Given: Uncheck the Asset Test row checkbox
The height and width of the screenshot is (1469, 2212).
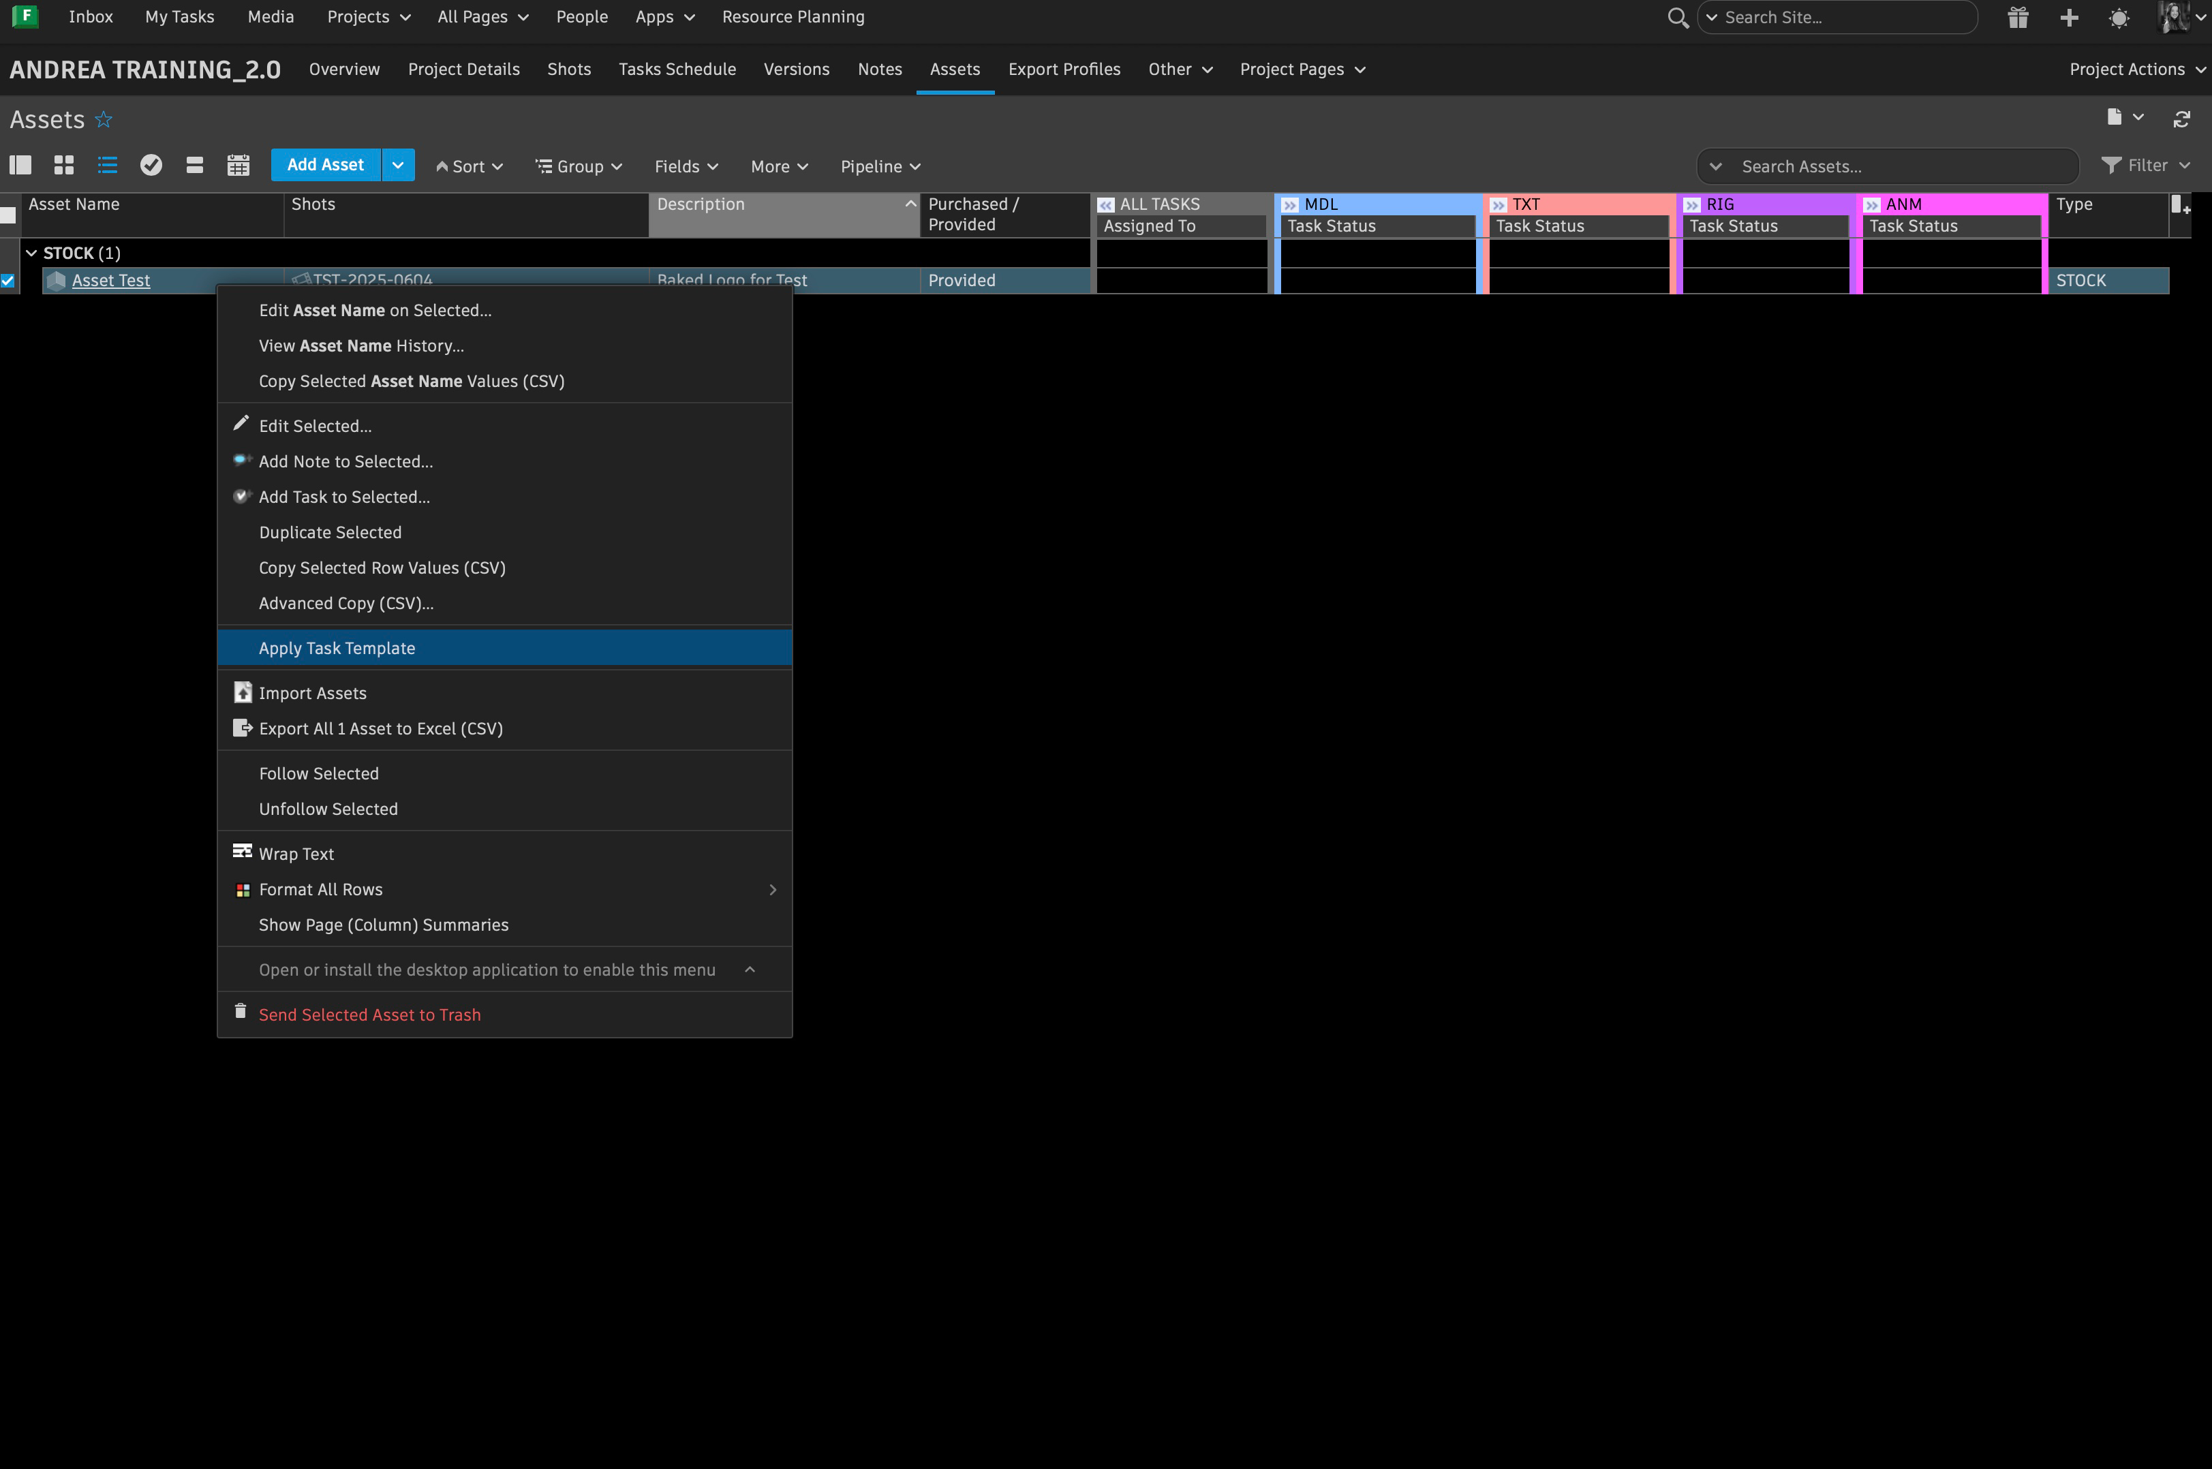Looking at the screenshot, I should tap(8, 280).
